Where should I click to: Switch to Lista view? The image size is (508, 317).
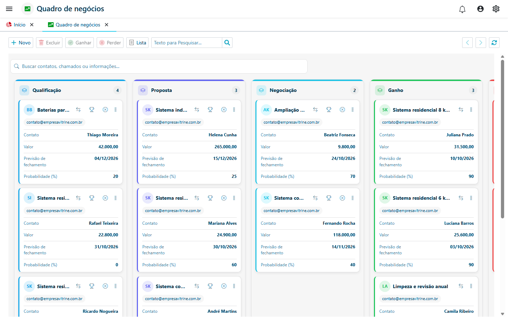[x=137, y=43]
